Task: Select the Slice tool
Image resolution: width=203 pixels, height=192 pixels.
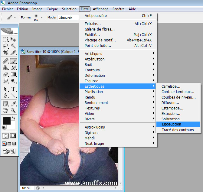Action: [13, 53]
